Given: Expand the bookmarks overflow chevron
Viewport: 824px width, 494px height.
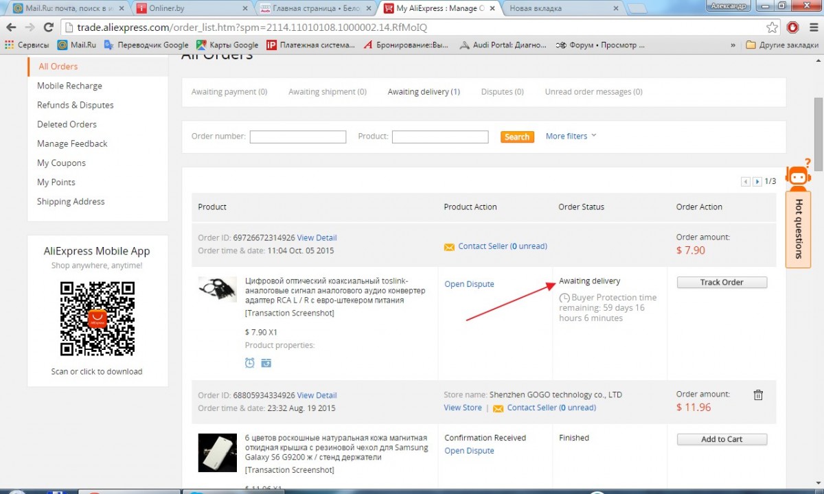Looking at the screenshot, I should point(733,45).
